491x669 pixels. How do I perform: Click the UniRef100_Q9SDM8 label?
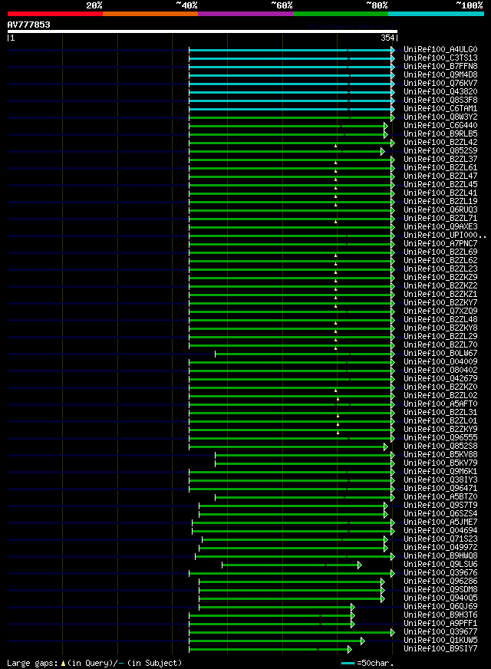pos(440,590)
